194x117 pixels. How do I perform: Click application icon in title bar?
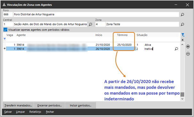pyautogui.click(x=4, y=5)
